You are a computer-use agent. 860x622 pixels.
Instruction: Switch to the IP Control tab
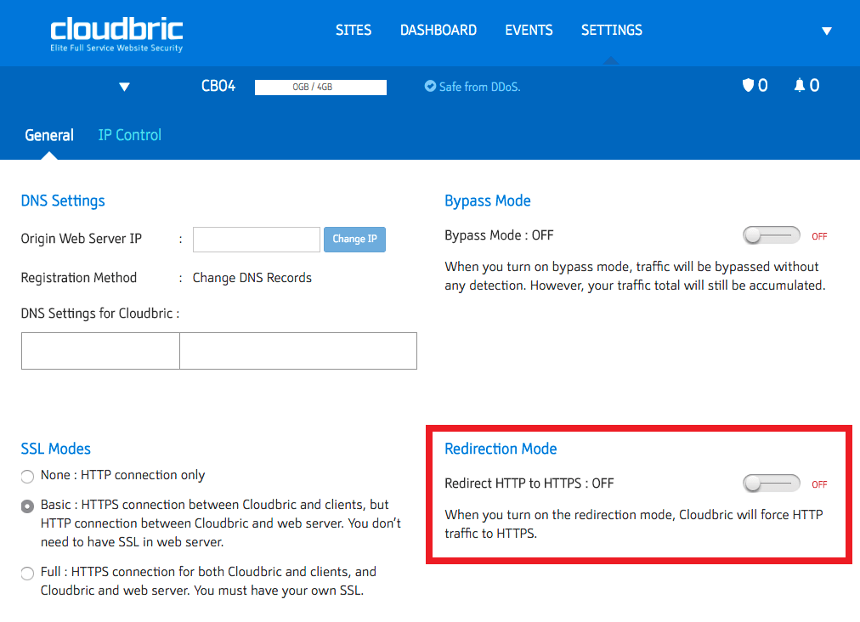[129, 135]
